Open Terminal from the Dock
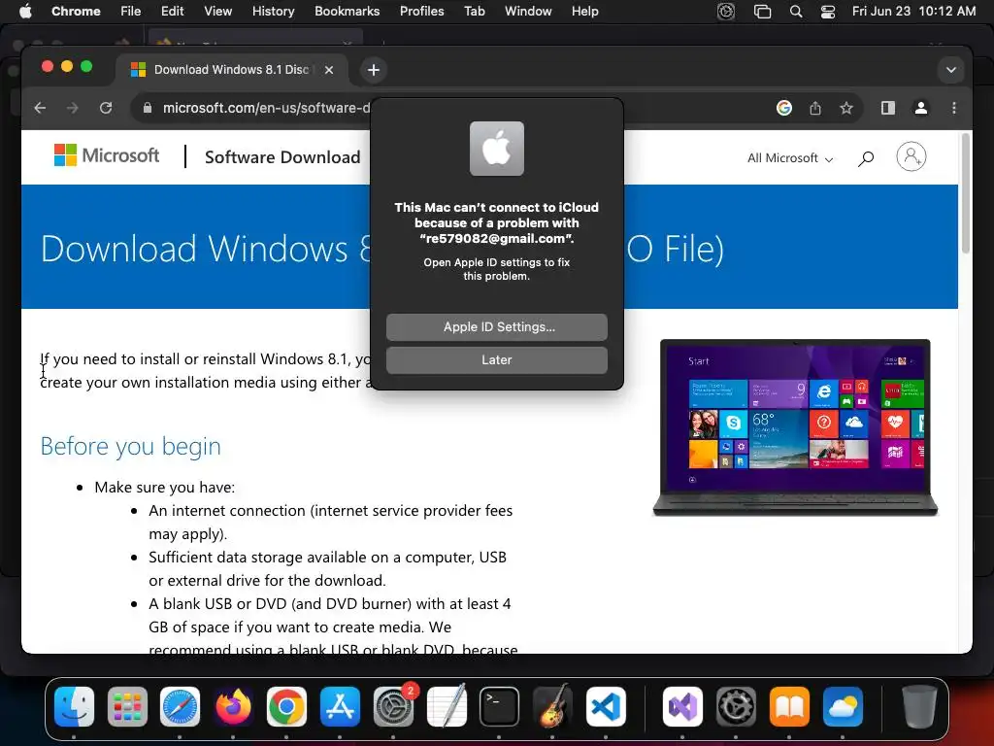994x746 pixels. [x=500, y=706]
